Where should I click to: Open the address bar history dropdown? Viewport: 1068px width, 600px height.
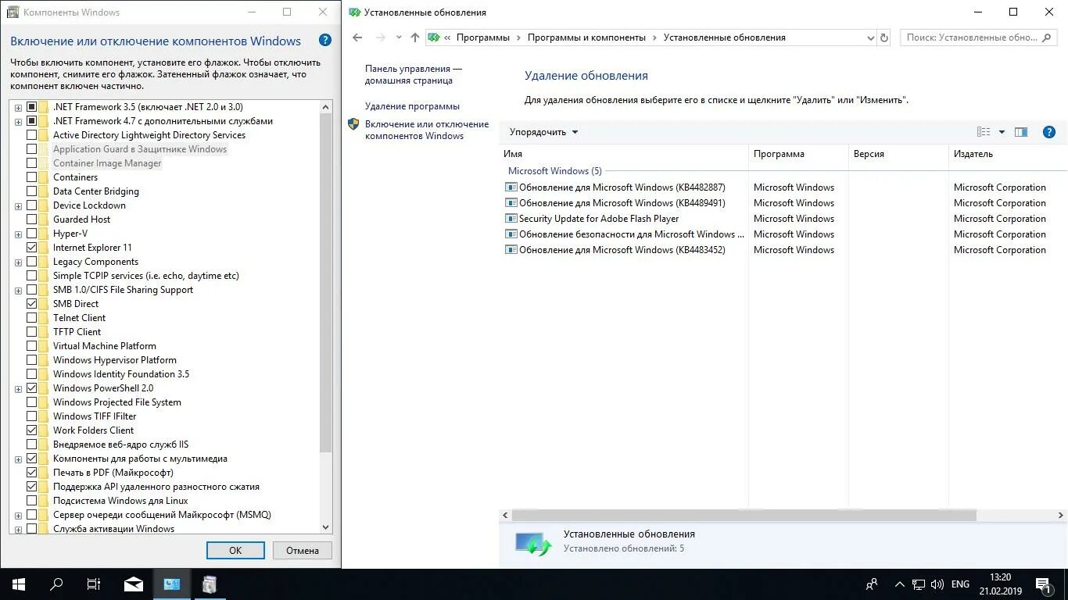pos(870,37)
